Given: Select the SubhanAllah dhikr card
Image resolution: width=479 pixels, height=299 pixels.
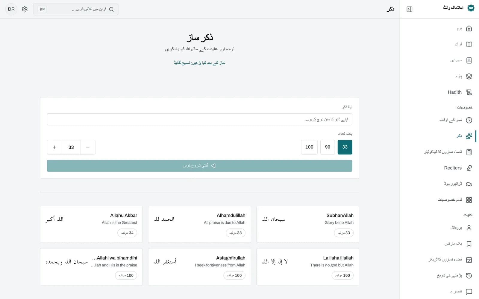Looking at the screenshot, I should [x=307, y=224].
